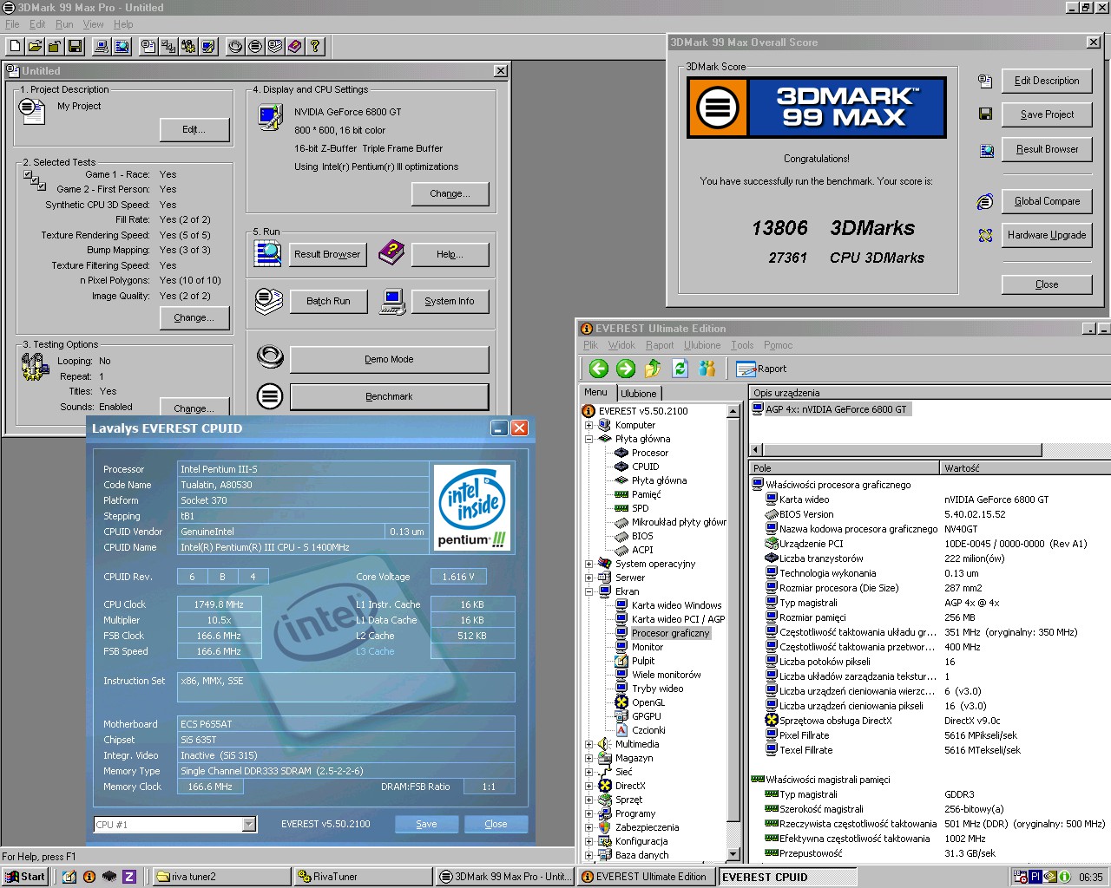The width and height of the screenshot is (1111, 888).
Task: Click the purple help book toolbar icon
Action: click(295, 46)
